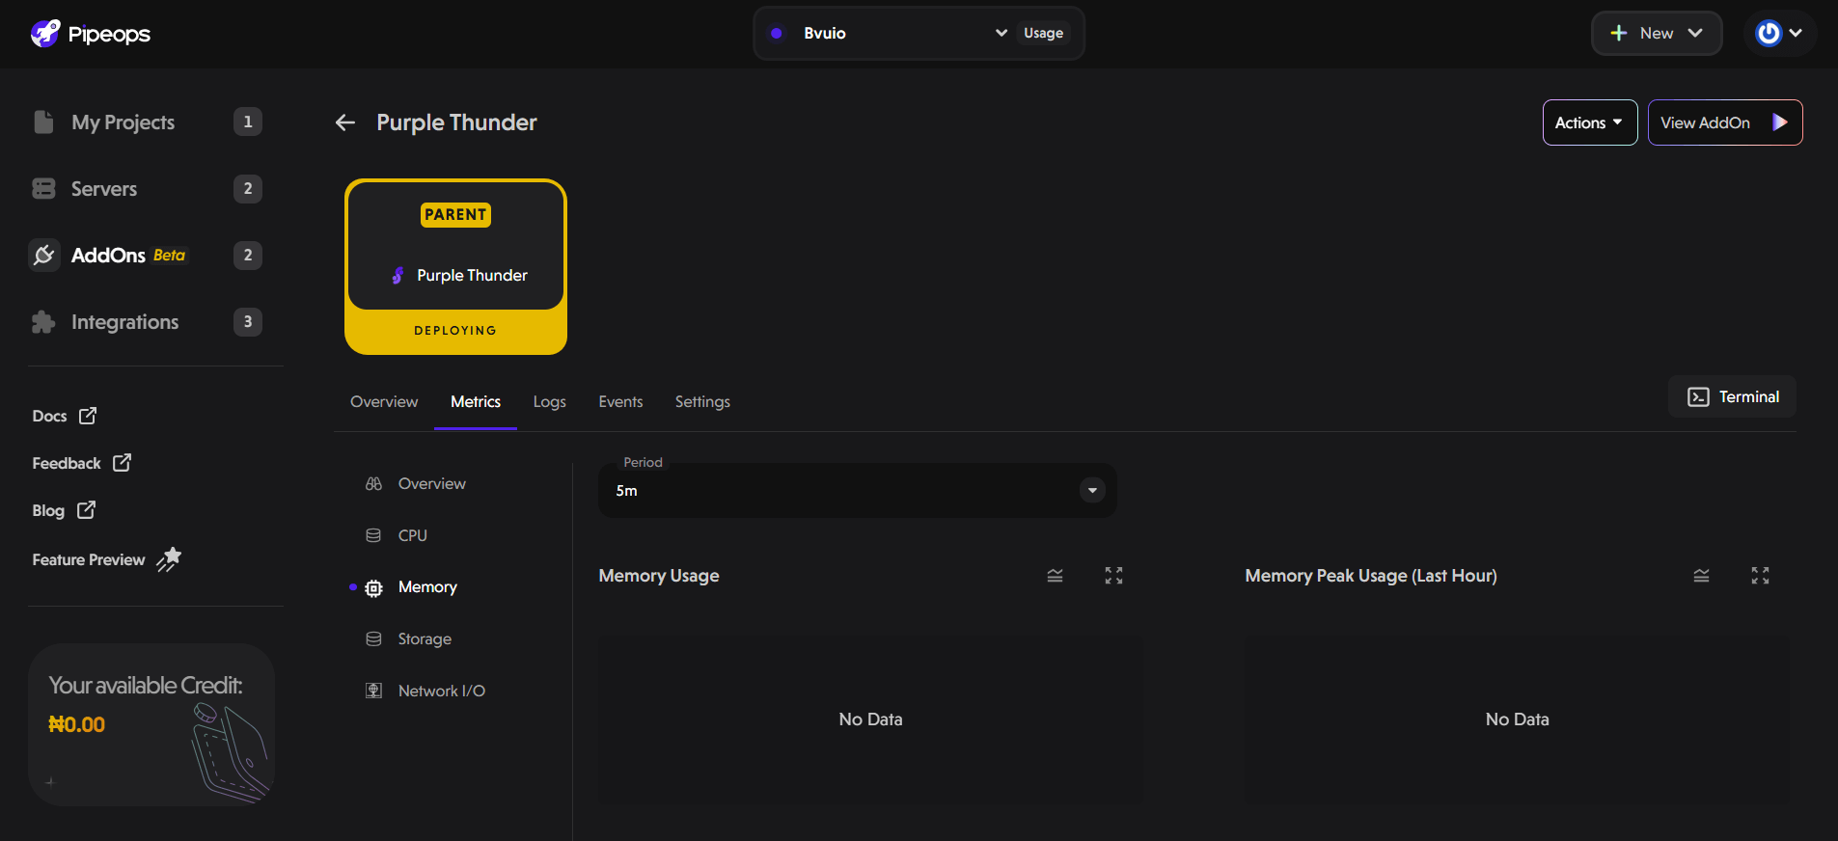Open the user account power menu
Screen dimensions: 1838x841
pyautogui.click(x=1780, y=33)
